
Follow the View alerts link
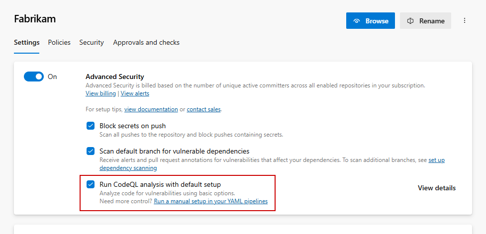click(x=135, y=93)
